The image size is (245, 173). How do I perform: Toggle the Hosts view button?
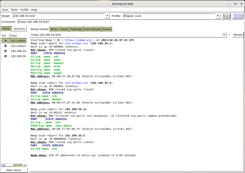(6, 29)
